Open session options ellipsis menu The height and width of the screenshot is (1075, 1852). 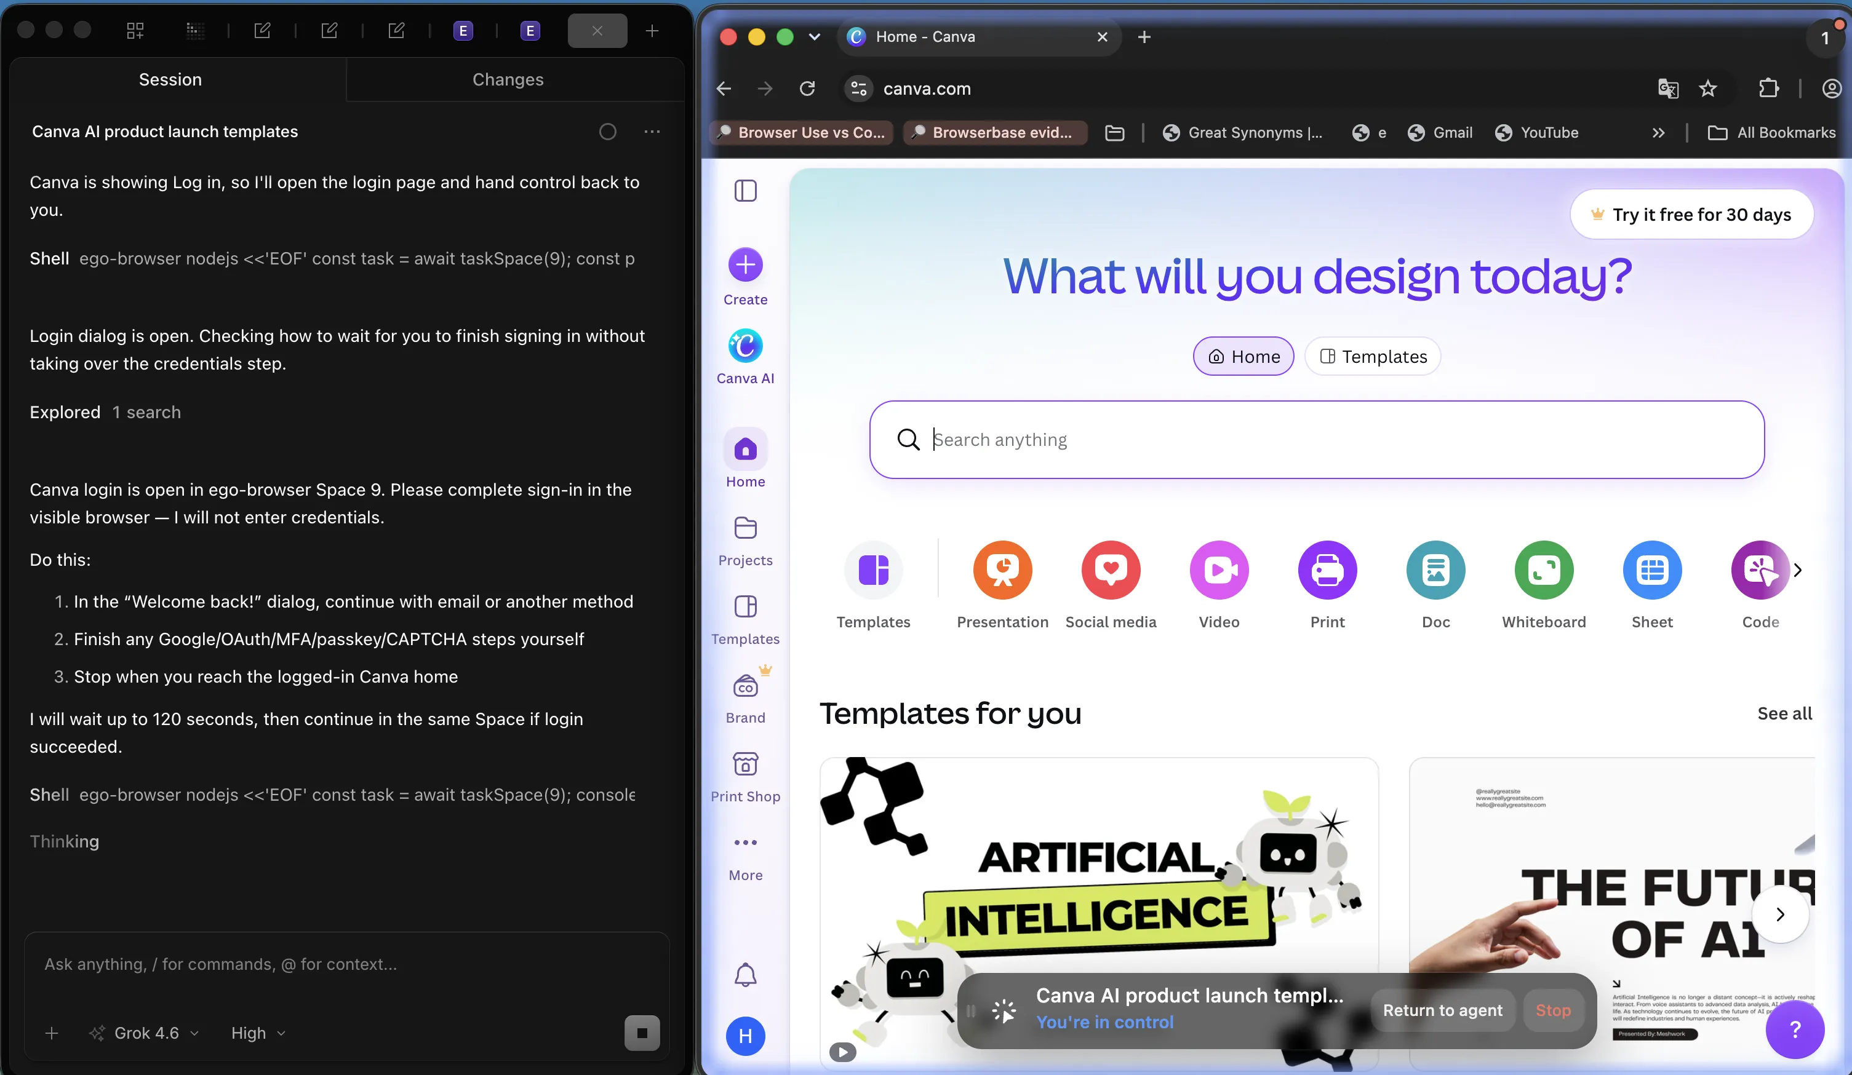point(652,132)
